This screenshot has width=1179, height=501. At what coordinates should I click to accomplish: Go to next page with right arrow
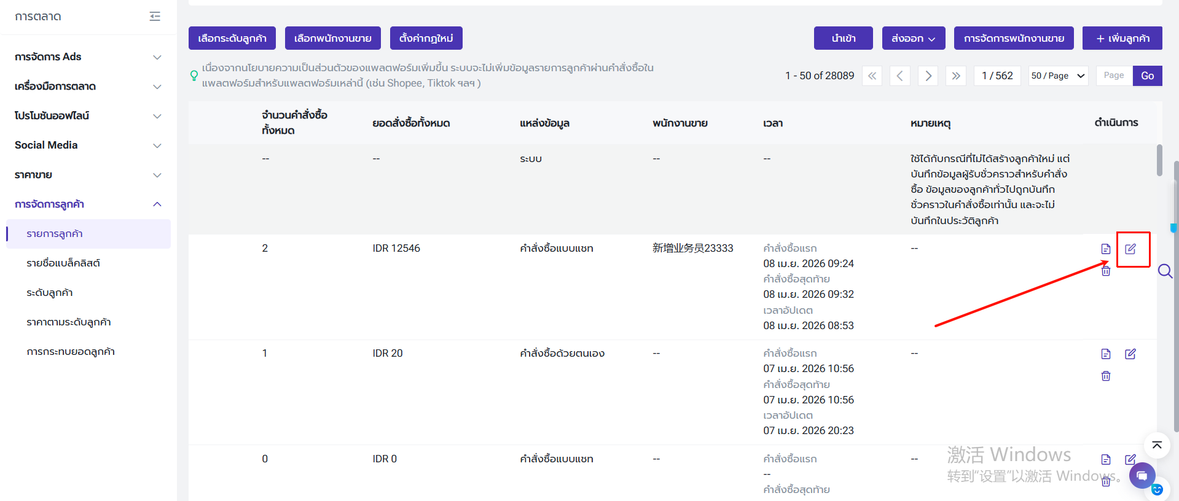928,76
